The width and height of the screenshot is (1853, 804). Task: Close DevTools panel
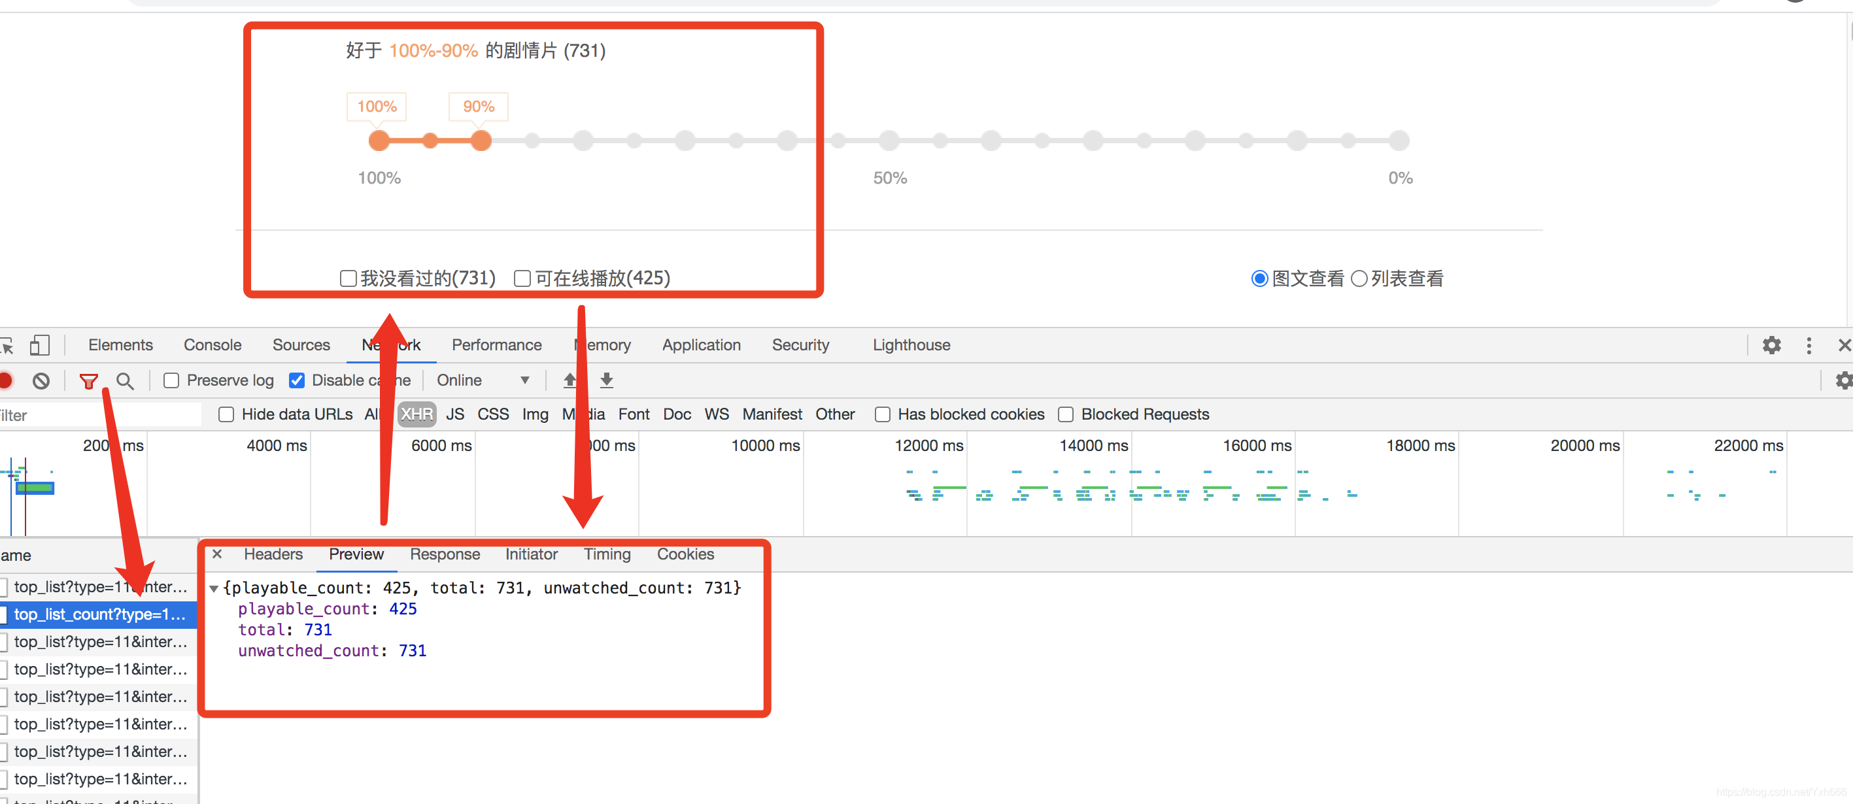pos(1844,345)
